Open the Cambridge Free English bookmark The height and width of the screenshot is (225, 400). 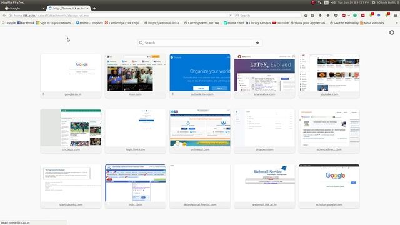[124, 23]
